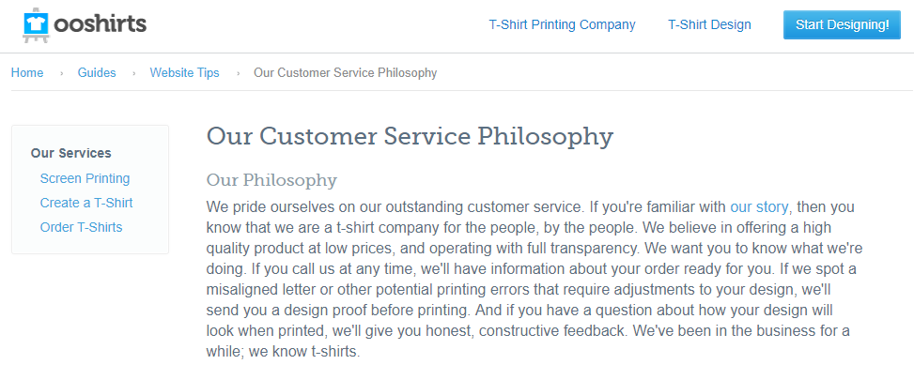The height and width of the screenshot is (380, 914).
Task: Open the T-Shirt Design nav link
Action: point(709,24)
